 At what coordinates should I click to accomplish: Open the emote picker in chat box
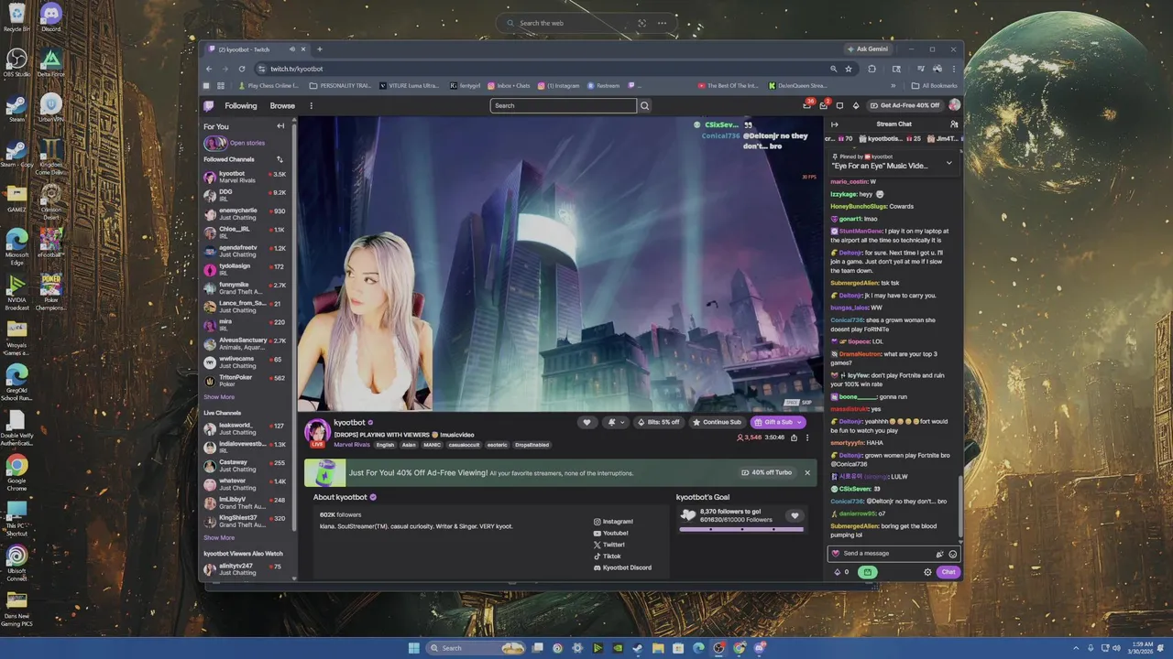[952, 554]
